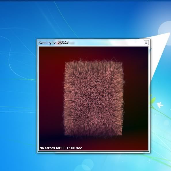Click the green leaf on the wallpaper
The height and width of the screenshot is (171, 171).
pyautogui.click(x=153, y=100)
